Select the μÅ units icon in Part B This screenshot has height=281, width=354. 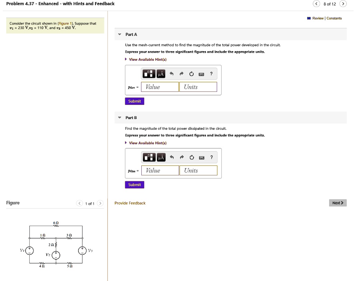click(160, 157)
